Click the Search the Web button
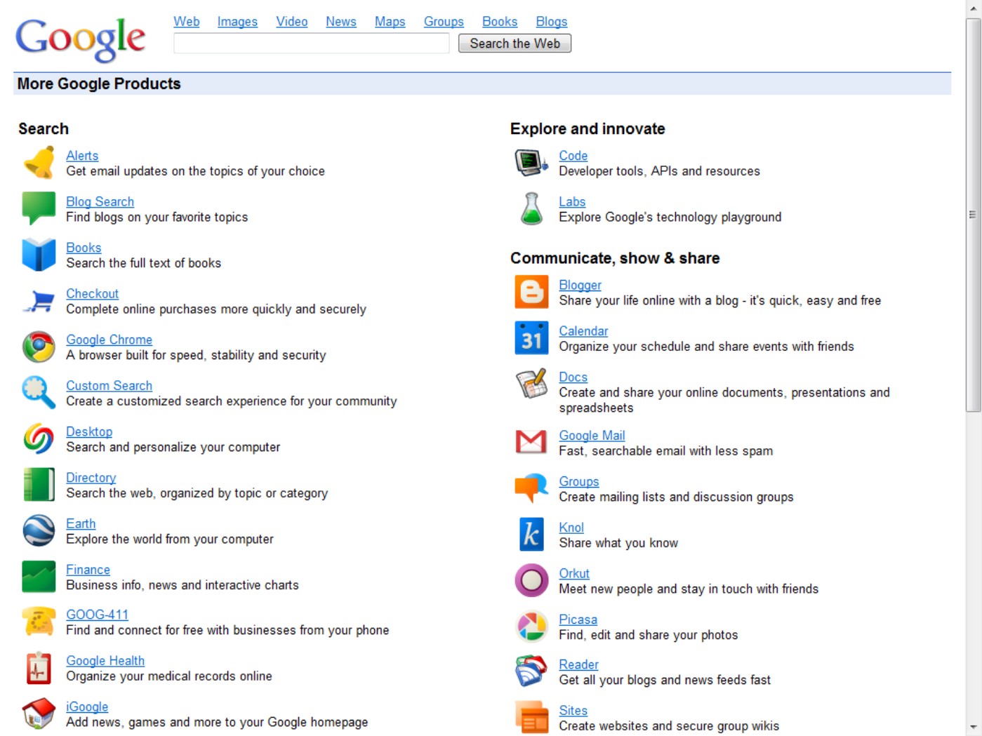Screen dimensions: 982x736 (x=515, y=44)
